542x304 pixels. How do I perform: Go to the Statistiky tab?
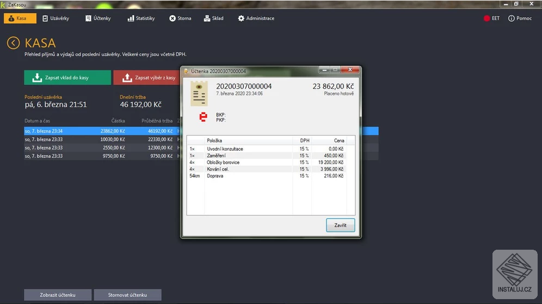pos(141,18)
